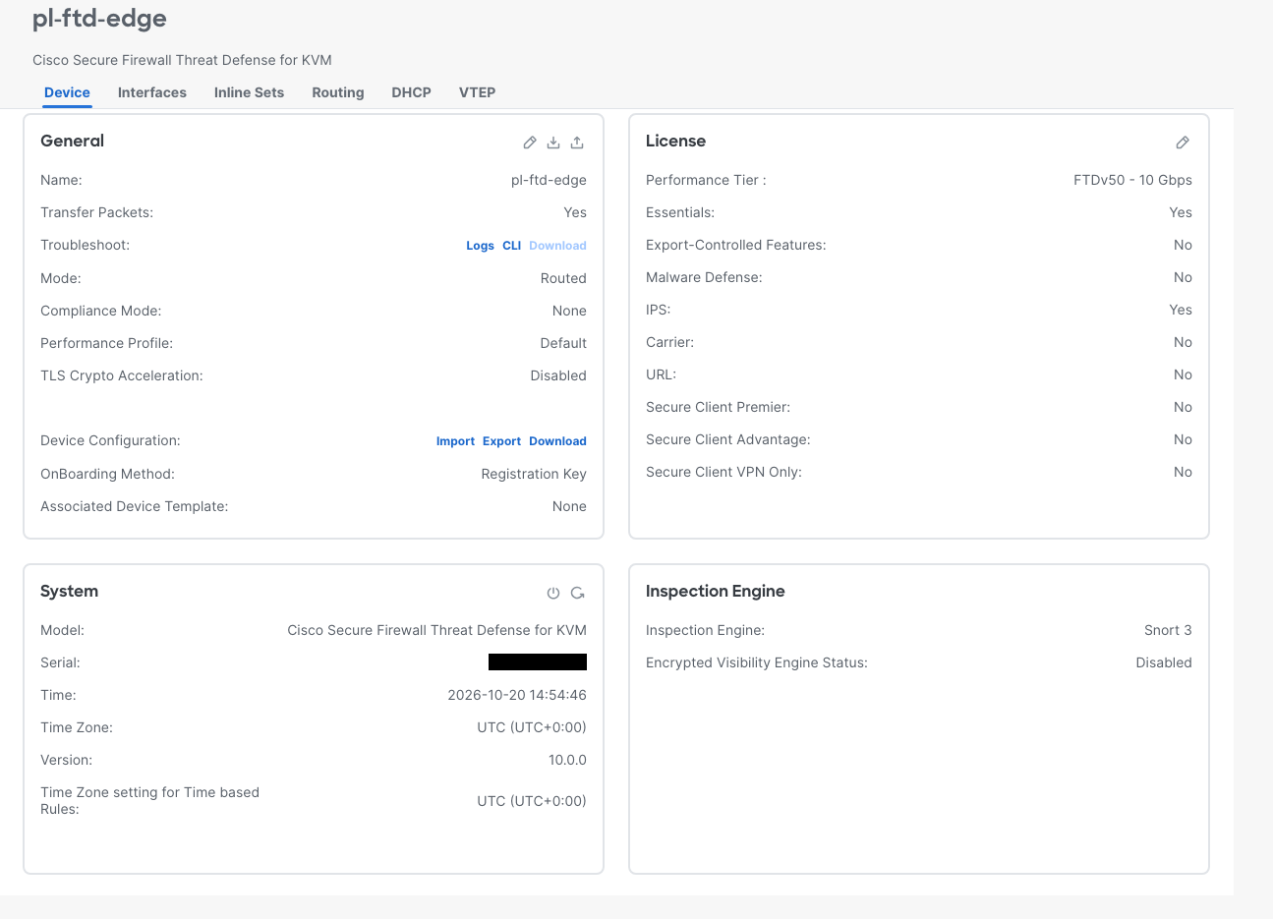Click the "Registration Key" onboarding value

click(534, 474)
